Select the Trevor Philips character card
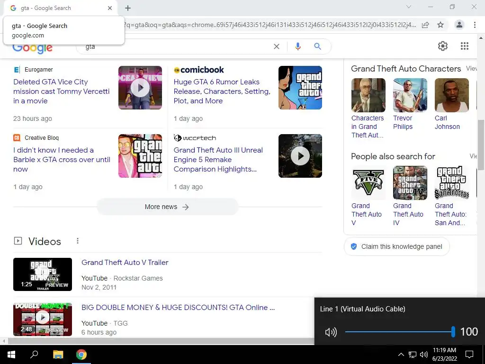The image size is (485, 364). [410, 104]
